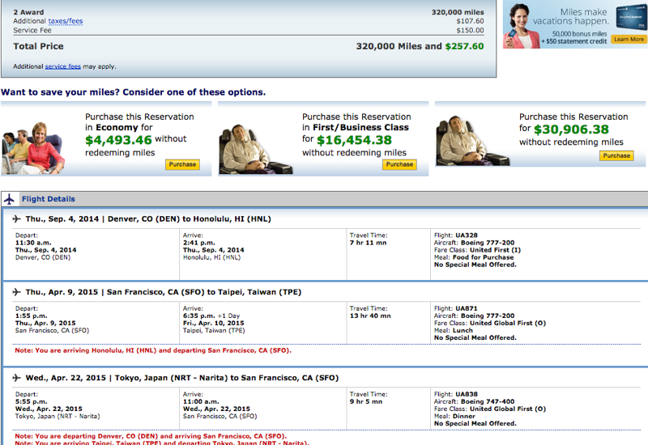Viewport: 648px width, 445px height.
Task: Click the red note about arriving Honolulu
Action: pyautogui.click(x=153, y=350)
